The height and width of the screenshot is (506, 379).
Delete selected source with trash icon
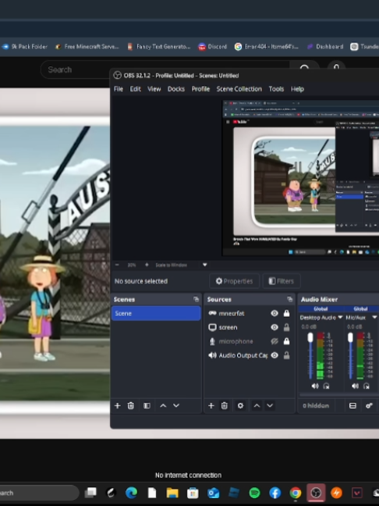(225, 405)
